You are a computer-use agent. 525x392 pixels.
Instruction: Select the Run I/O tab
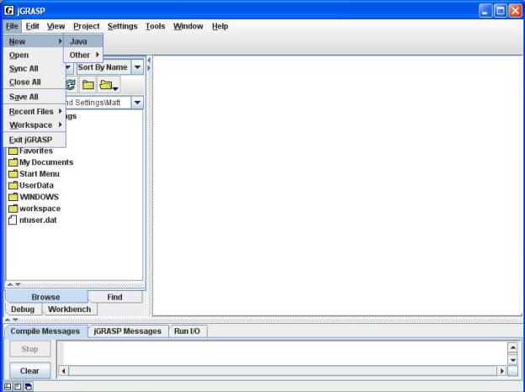188,331
